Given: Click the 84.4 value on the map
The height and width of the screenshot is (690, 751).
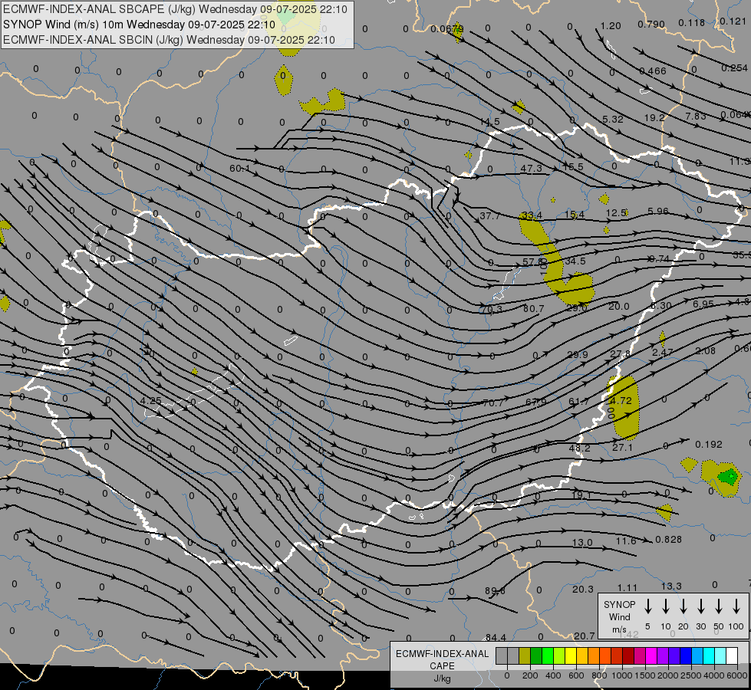Looking at the screenshot, I should (496, 637).
